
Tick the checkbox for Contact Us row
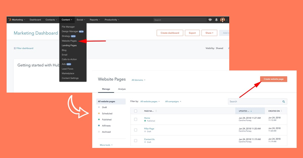point(136,140)
